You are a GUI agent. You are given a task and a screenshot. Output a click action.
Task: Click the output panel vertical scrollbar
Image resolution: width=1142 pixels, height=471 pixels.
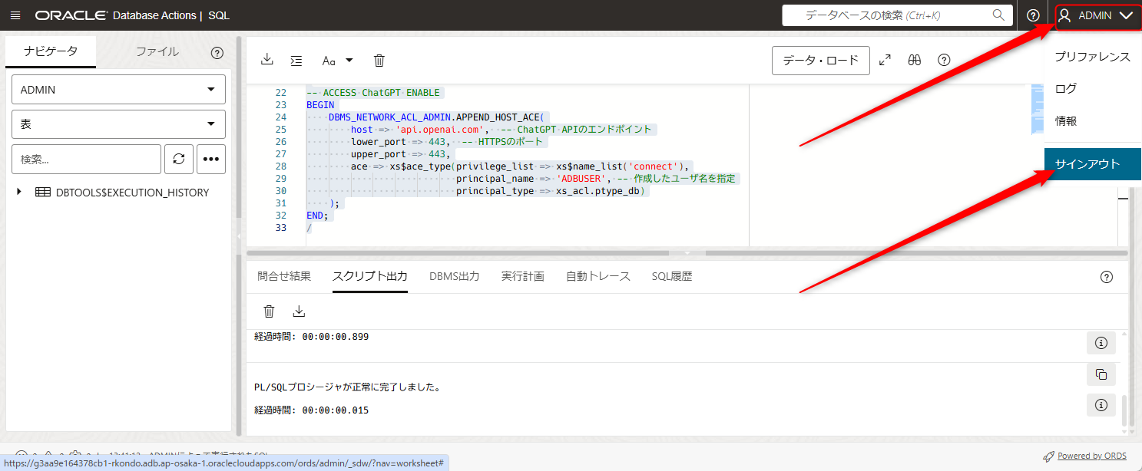(x=1123, y=410)
